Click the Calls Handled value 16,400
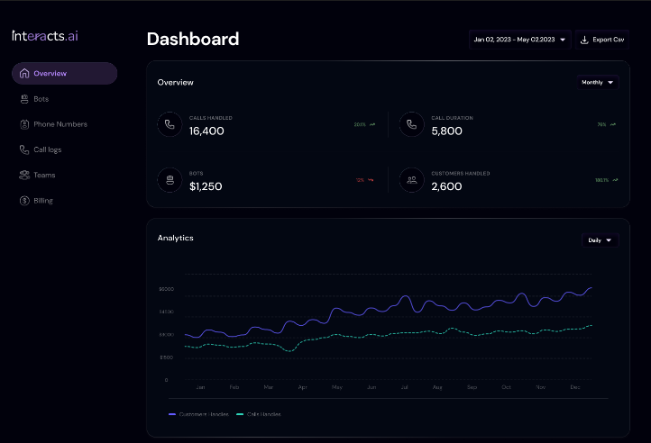Viewport: 651px width, 443px height. pyautogui.click(x=206, y=131)
